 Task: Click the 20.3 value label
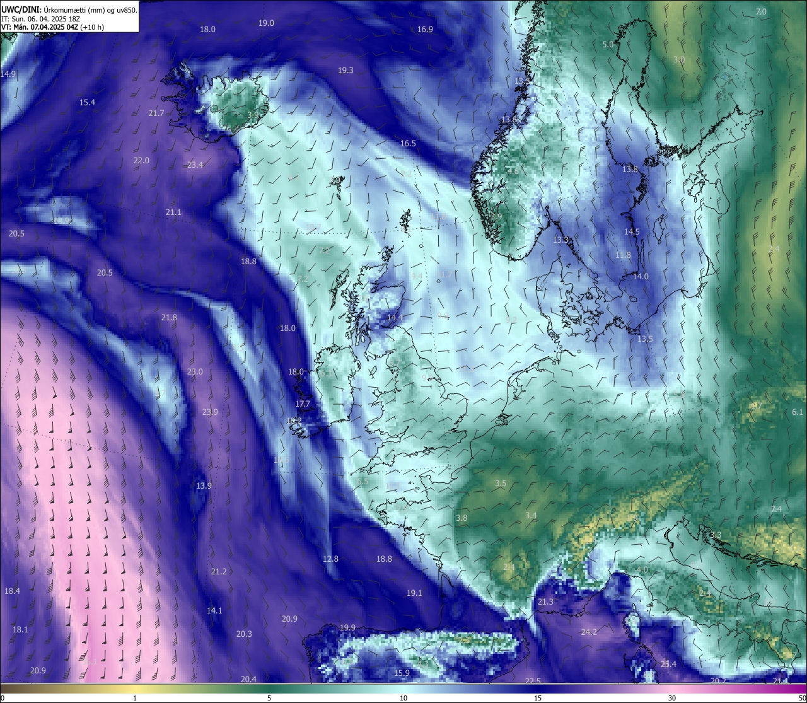(x=244, y=634)
